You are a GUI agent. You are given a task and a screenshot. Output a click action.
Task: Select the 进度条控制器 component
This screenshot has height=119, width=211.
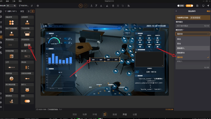pyautogui.click(x=27, y=77)
